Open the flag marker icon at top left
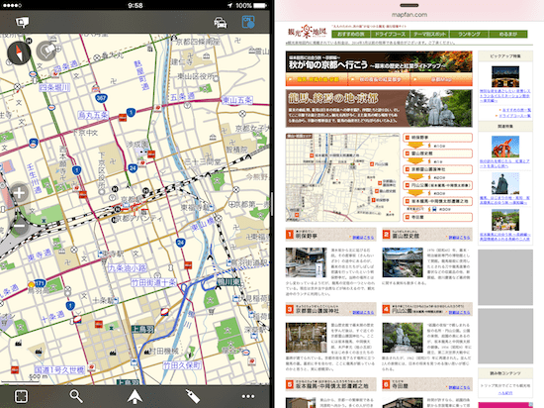Screen dimensions: 544x408 click(x=22, y=22)
